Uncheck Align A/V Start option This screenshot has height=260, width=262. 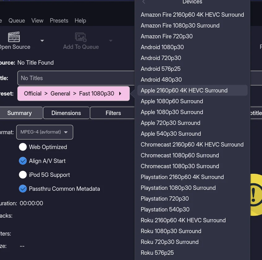click(x=23, y=161)
